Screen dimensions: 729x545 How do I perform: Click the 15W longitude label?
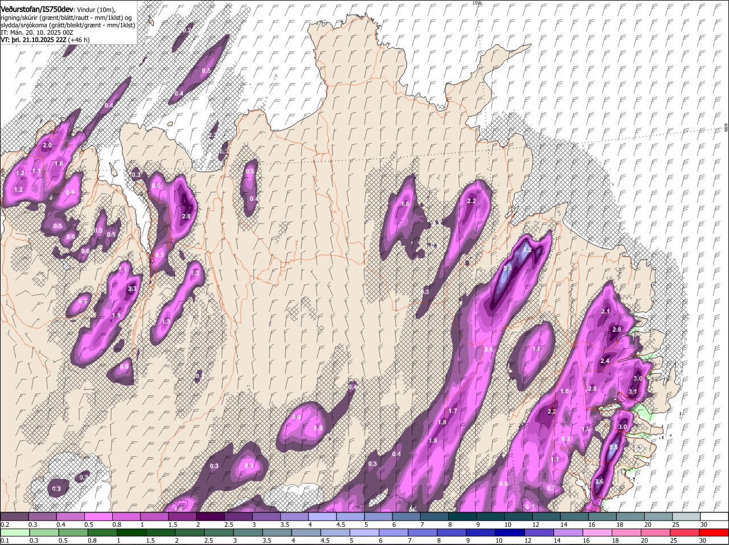click(477, 3)
